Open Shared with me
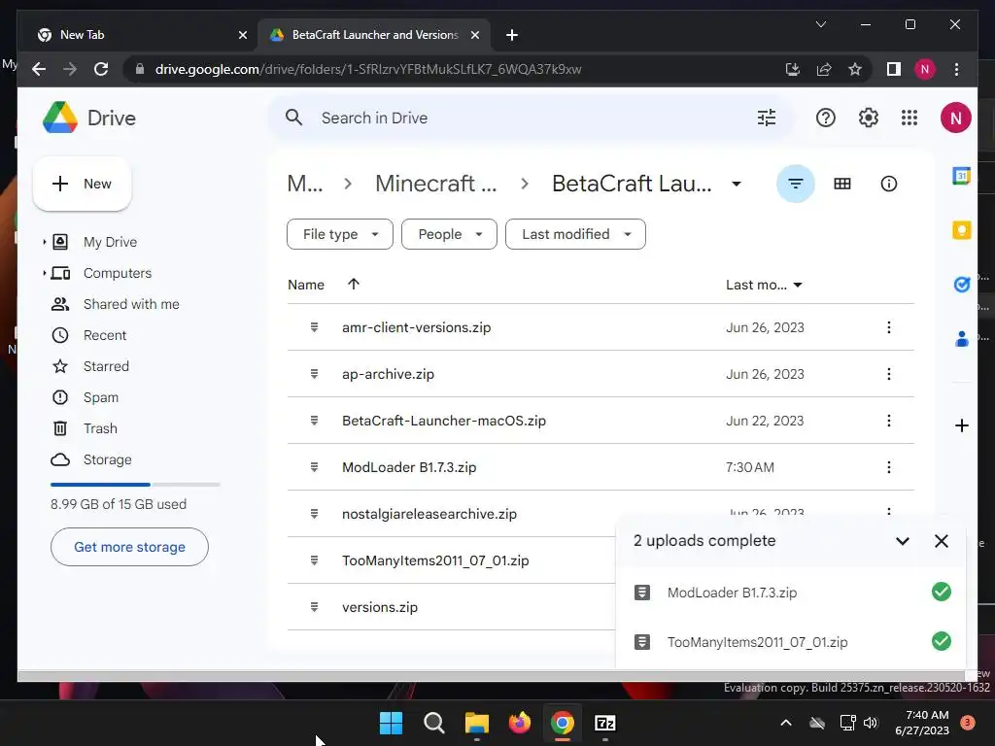995x746 pixels. [x=131, y=304]
